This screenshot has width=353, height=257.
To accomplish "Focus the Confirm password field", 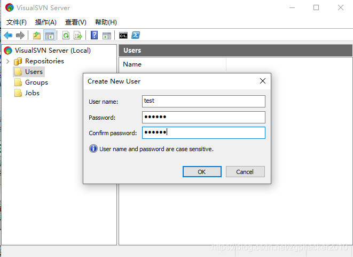I will tap(203, 133).
